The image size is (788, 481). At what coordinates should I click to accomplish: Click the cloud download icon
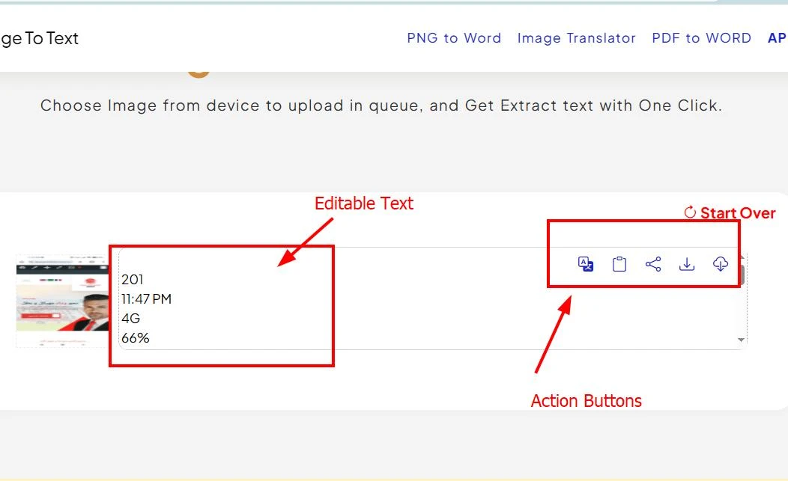(720, 264)
